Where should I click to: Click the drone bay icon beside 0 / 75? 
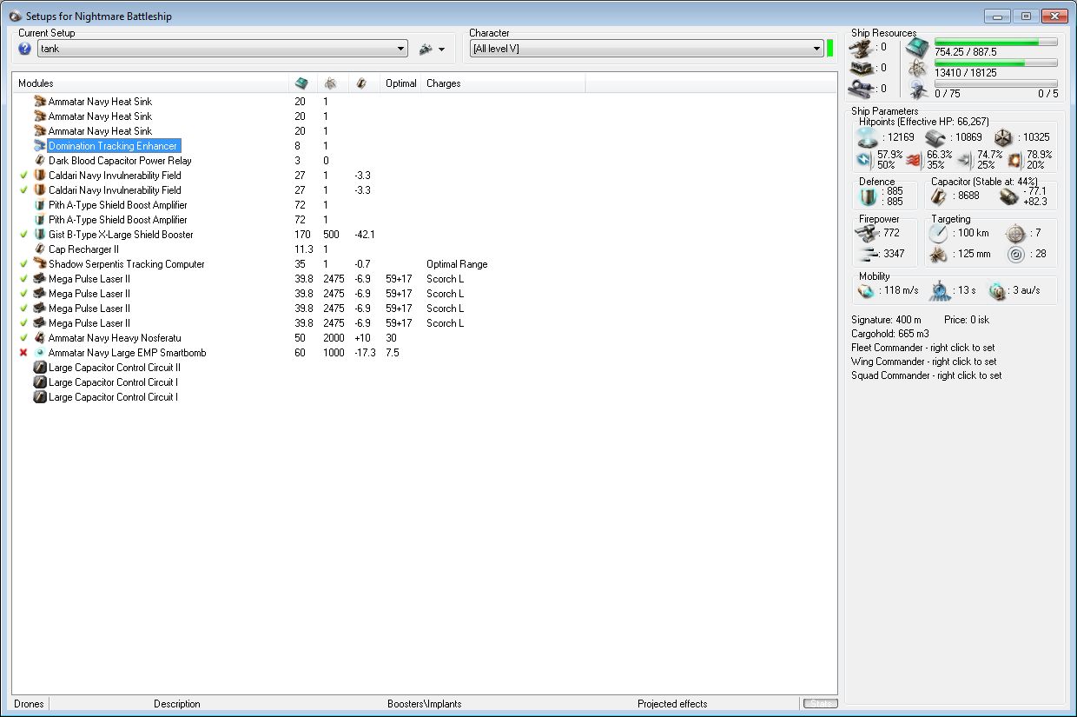[x=917, y=89]
